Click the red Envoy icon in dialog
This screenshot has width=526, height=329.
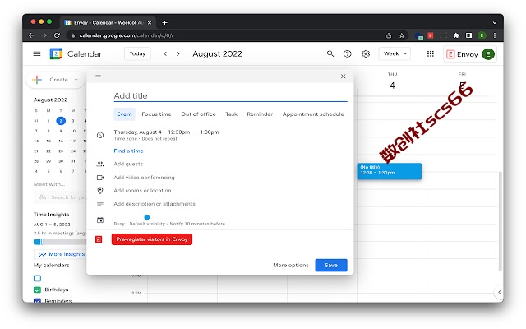(99, 239)
